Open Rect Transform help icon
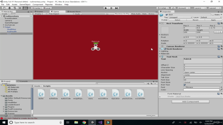The image size is (223, 125). [219, 23]
